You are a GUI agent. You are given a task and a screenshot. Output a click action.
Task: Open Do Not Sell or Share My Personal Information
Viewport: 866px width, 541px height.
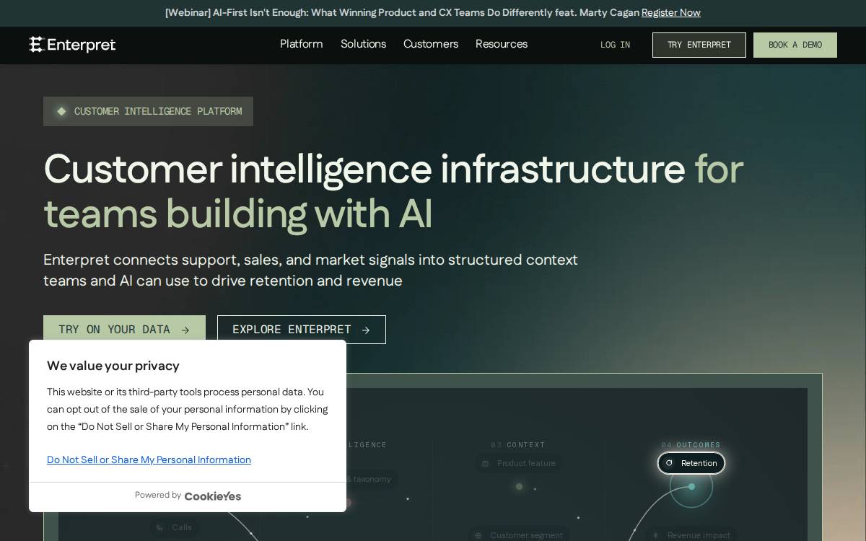pyautogui.click(x=149, y=459)
